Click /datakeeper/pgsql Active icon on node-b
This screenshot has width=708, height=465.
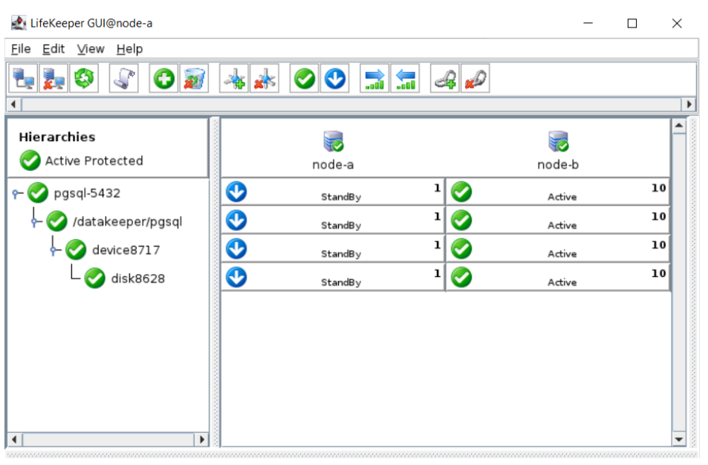tap(461, 221)
